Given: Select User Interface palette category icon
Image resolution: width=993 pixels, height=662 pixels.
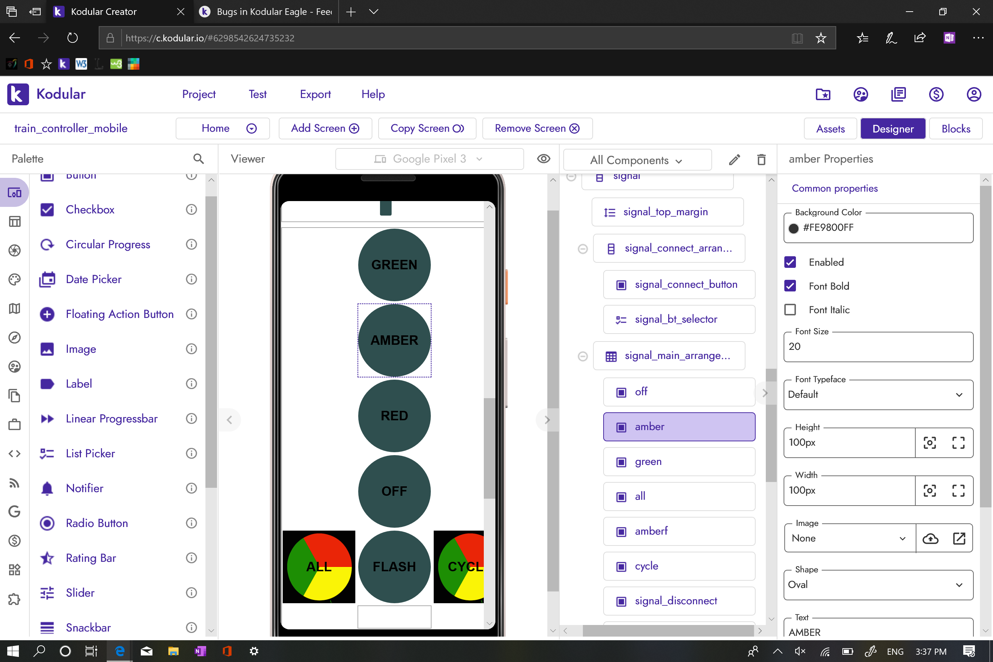Looking at the screenshot, I should point(15,192).
